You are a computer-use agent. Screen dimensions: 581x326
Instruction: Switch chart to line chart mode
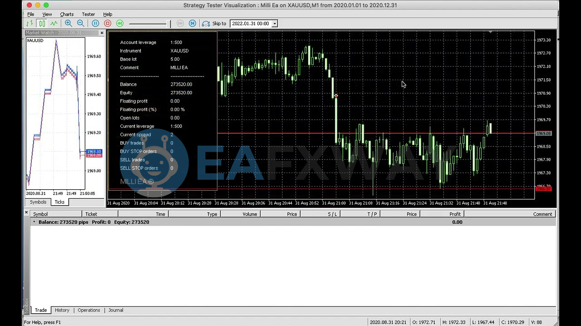pyautogui.click(x=54, y=24)
